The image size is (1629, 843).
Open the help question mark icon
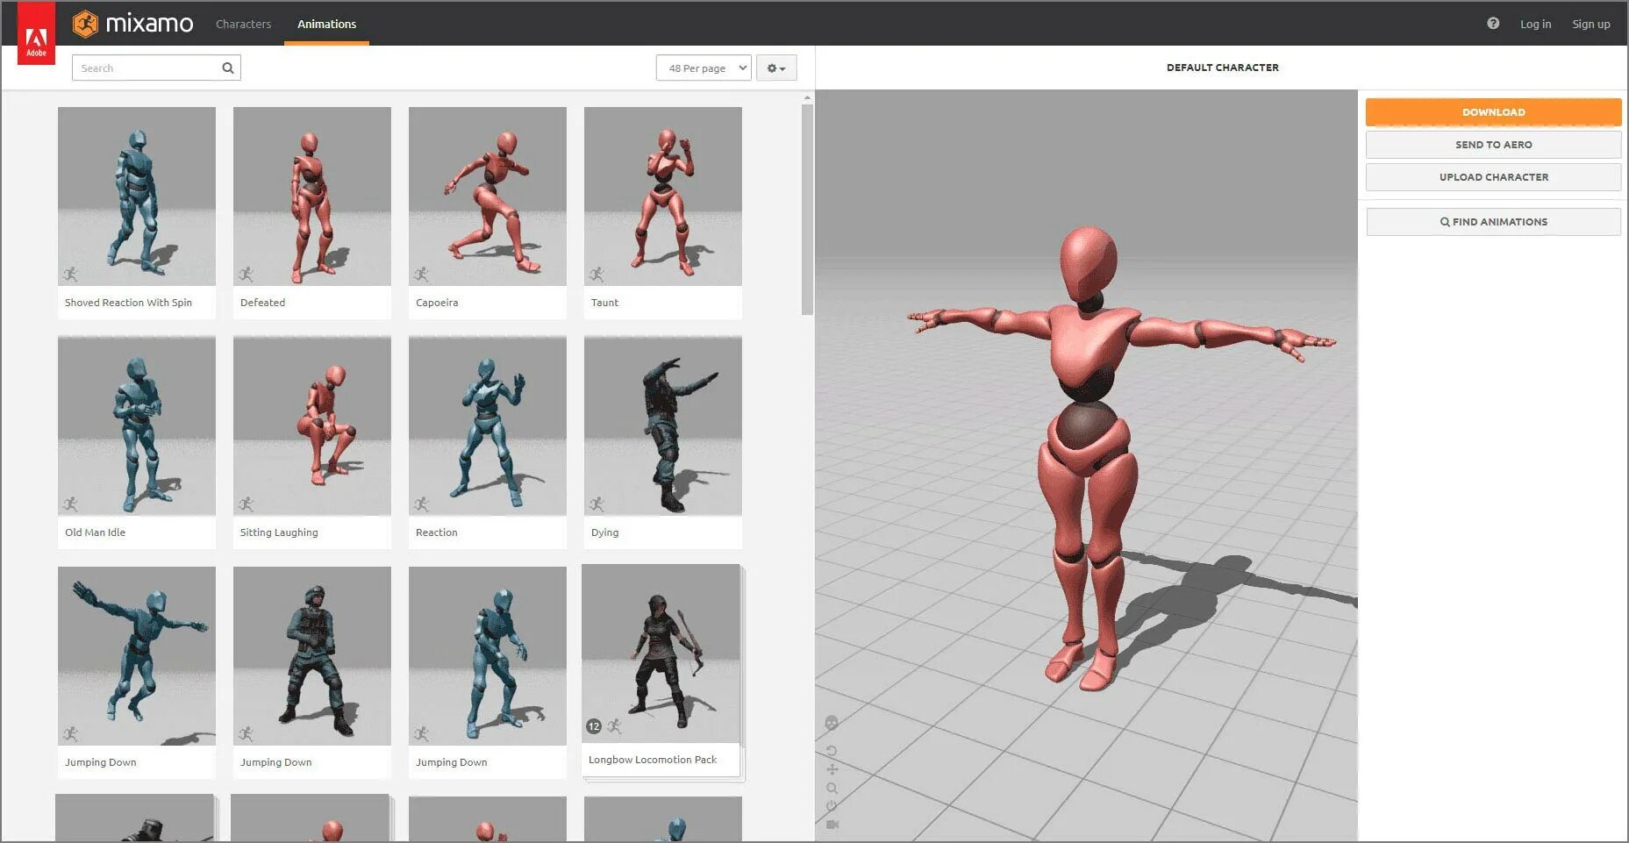[1493, 24]
